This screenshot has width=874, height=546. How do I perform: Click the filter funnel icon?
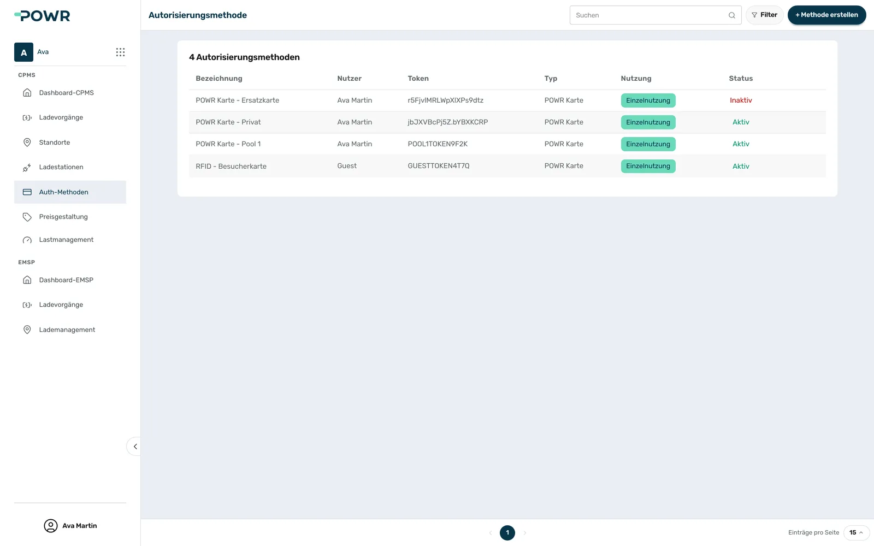pos(754,15)
